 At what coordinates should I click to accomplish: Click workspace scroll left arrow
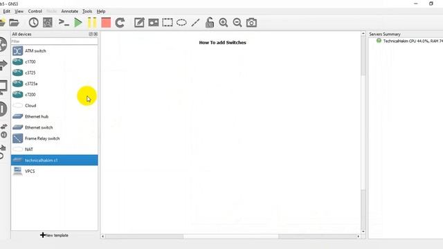click(x=103, y=237)
